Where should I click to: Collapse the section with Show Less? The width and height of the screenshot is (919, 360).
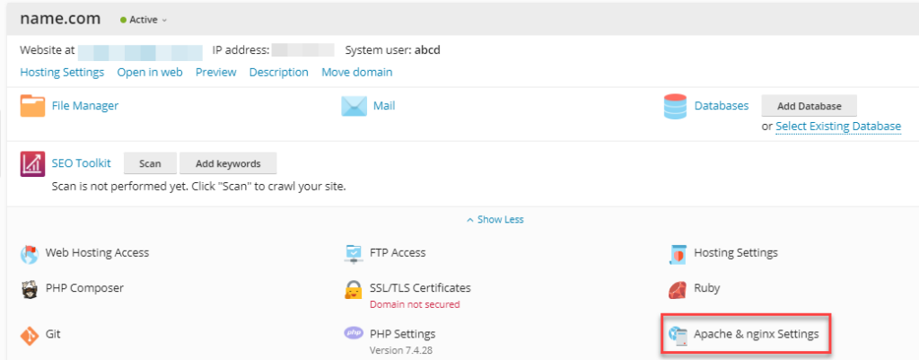tap(495, 219)
